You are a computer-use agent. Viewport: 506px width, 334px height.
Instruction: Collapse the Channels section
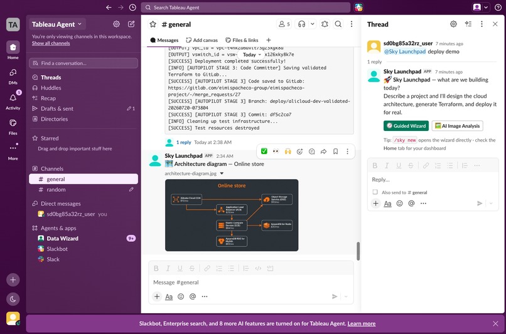(52, 169)
